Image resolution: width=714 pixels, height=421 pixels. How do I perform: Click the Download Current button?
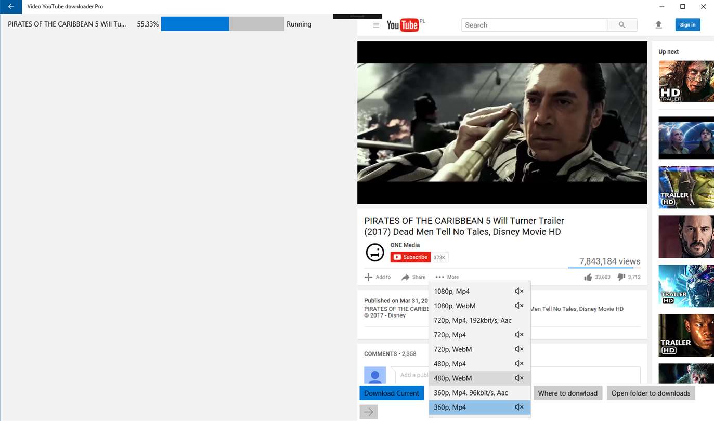(392, 393)
